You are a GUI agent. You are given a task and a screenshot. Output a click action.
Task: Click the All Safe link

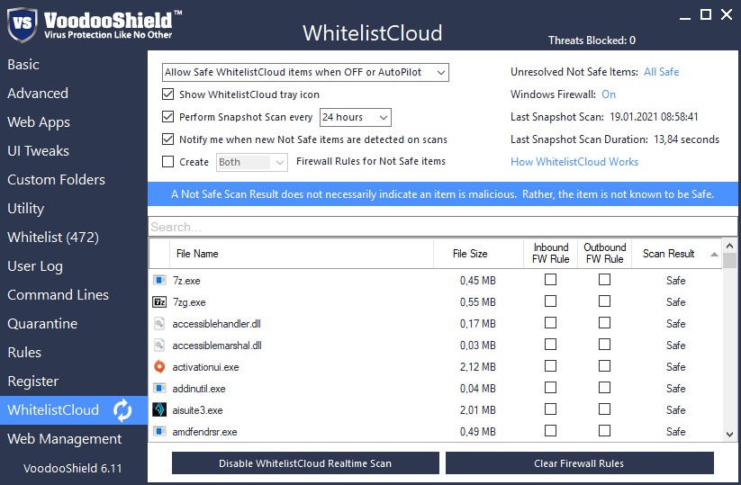[662, 72]
